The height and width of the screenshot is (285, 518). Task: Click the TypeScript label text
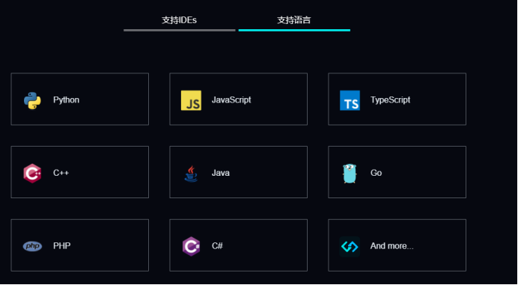click(x=390, y=100)
